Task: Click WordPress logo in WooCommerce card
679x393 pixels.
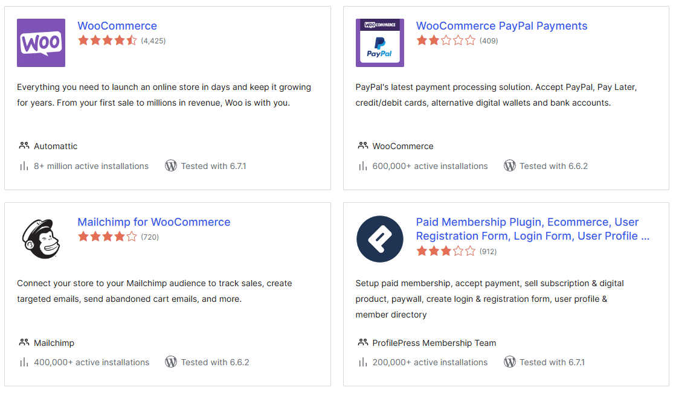Action: point(171,166)
